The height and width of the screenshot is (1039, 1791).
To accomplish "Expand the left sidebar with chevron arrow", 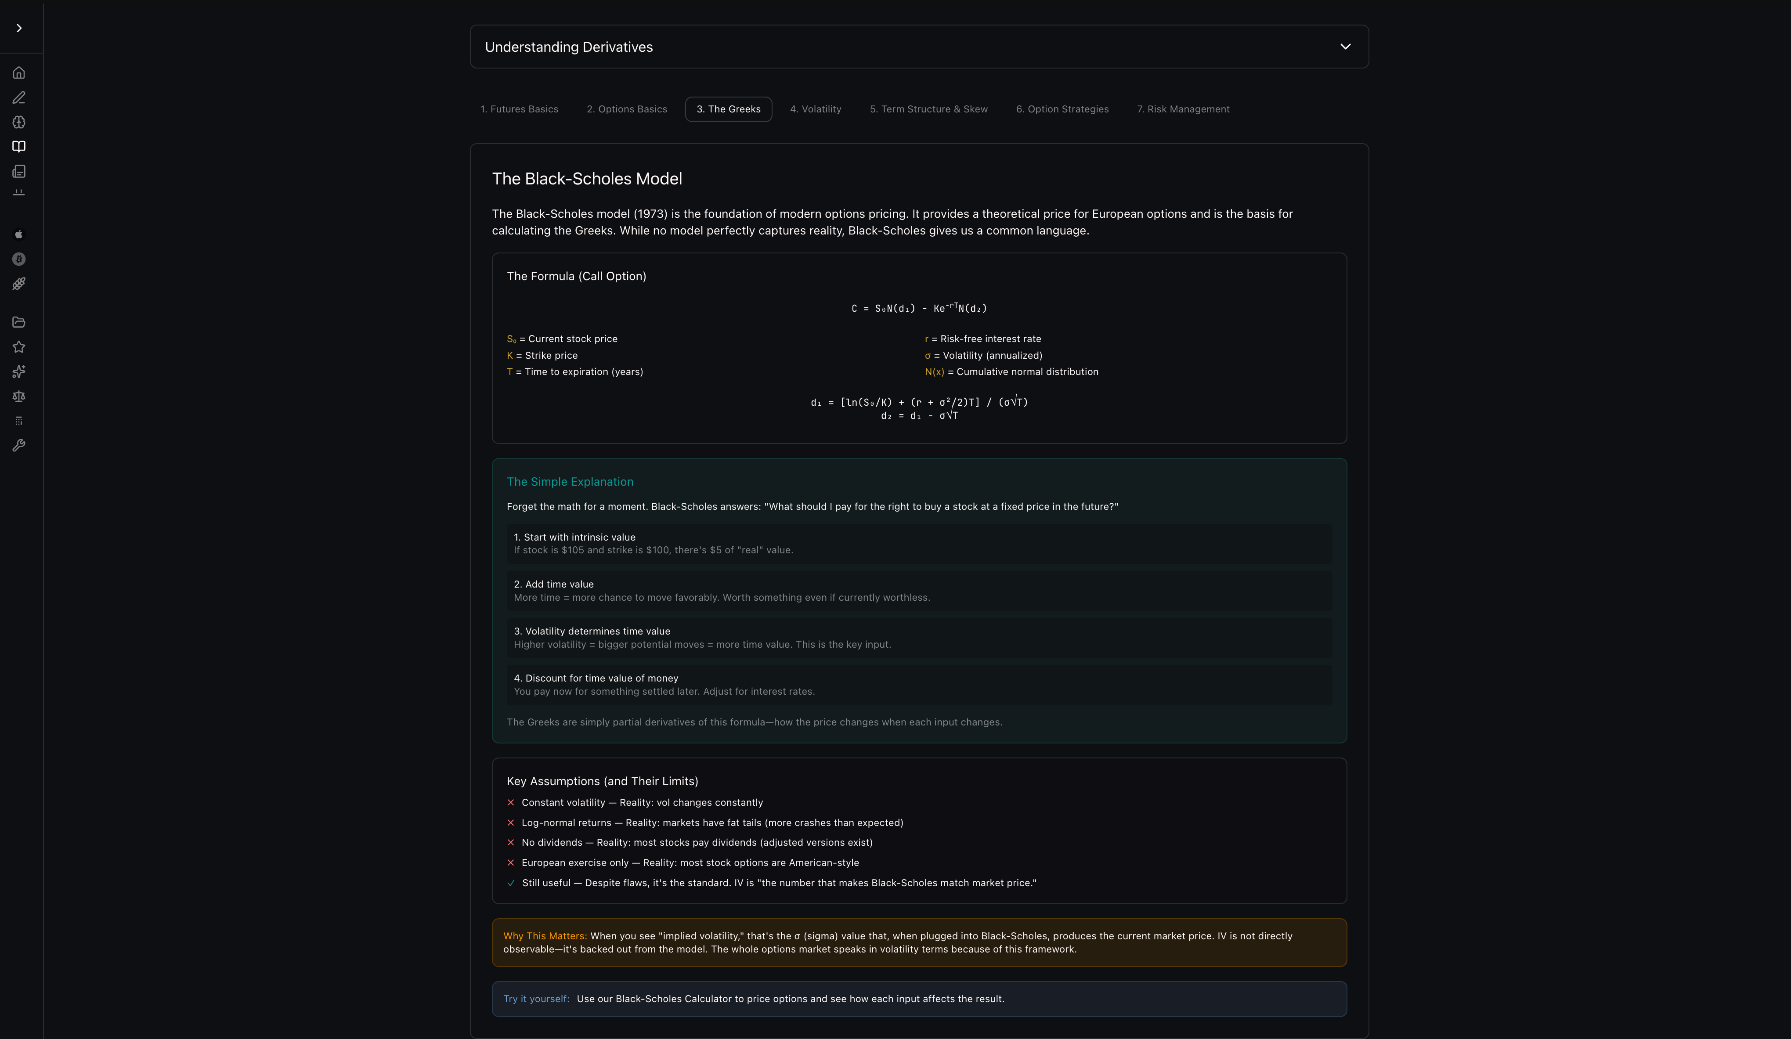I will [x=19, y=29].
